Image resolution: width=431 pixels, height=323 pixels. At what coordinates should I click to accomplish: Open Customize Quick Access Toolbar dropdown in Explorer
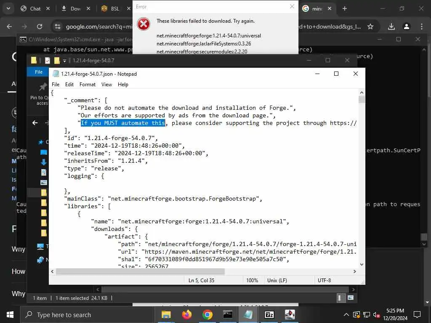pos(64,61)
